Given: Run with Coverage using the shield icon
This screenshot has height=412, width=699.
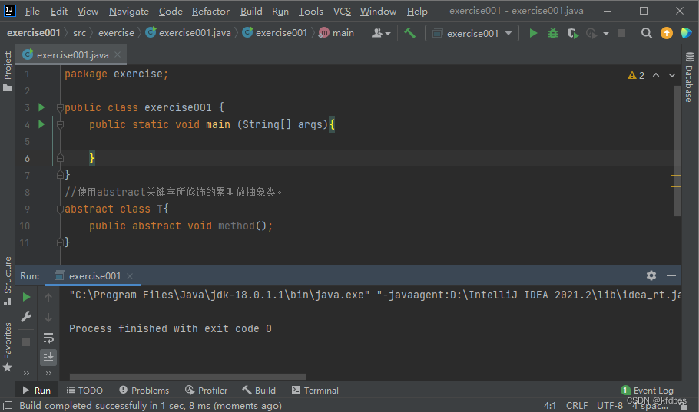Looking at the screenshot, I should point(572,33).
